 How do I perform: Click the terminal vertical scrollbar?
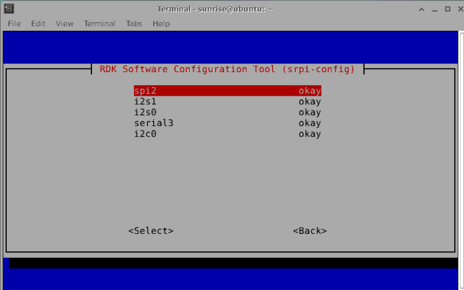[x=462, y=160]
